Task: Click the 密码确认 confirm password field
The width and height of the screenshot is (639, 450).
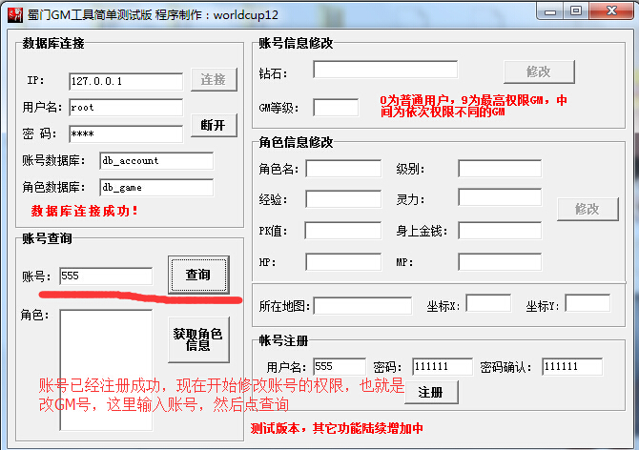Action: point(571,367)
